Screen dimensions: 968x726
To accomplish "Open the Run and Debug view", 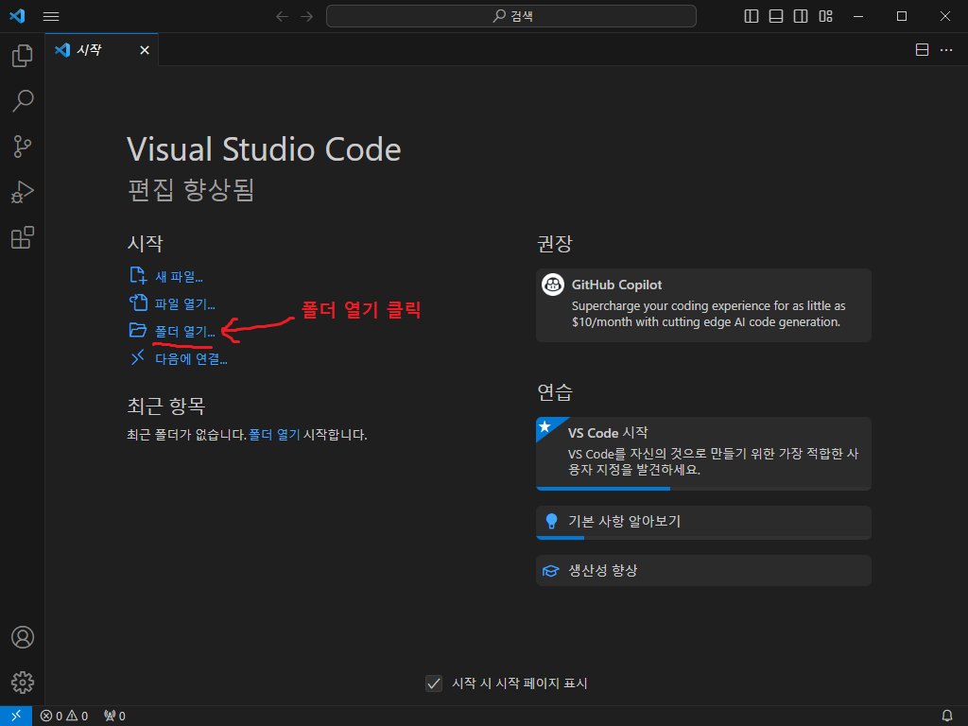I will pyautogui.click(x=23, y=192).
